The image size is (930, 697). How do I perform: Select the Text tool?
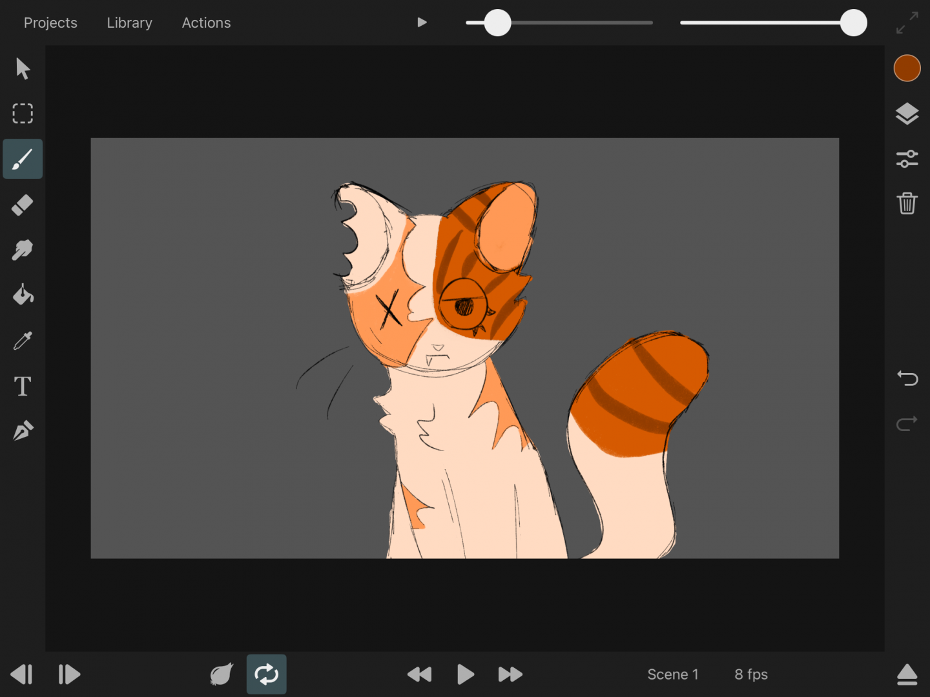point(23,386)
